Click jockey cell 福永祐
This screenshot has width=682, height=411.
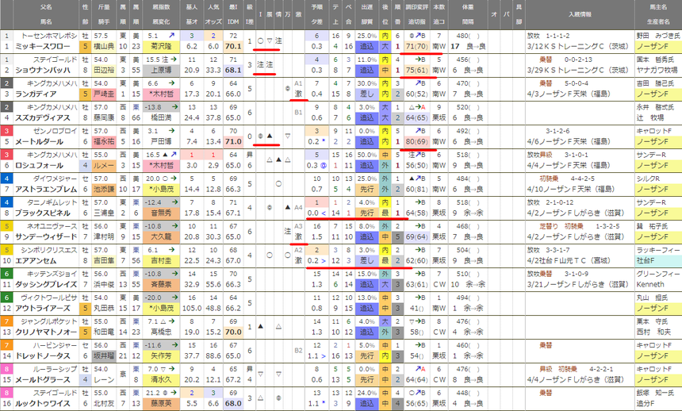[x=104, y=141]
